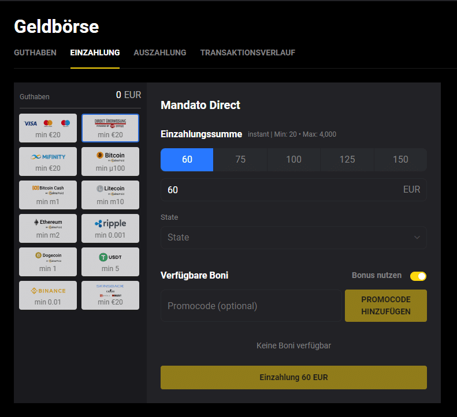Go to the Auszahlung tab
The width and height of the screenshot is (457, 417).
pos(160,52)
